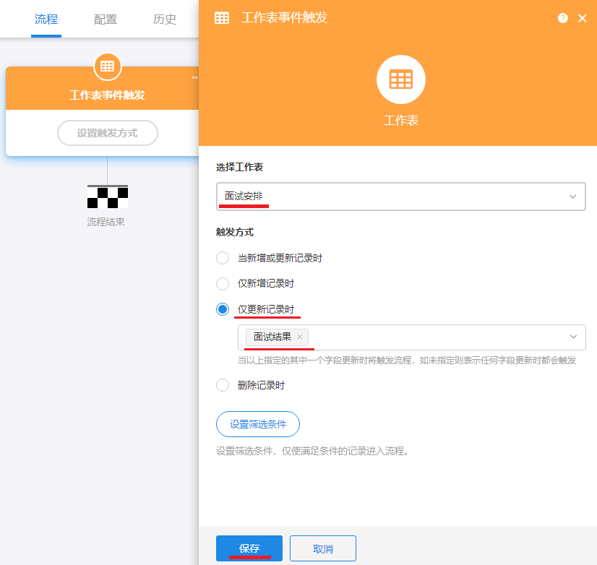
Task: Click the help question mark icon
Action: [x=562, y=18]
